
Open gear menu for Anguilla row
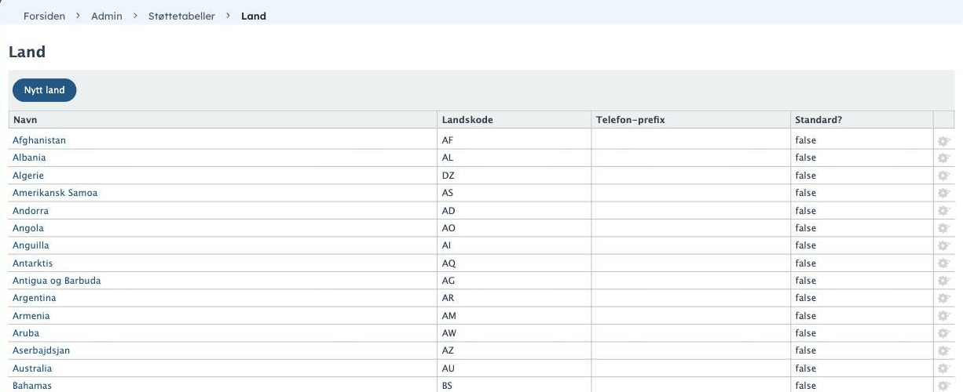(943, 246)
